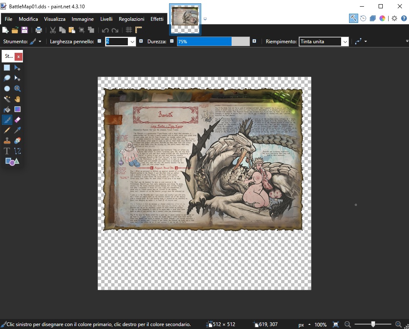Open the Immagine menu
The height and width of the screenshot is (329, 409).
(82, 19)
